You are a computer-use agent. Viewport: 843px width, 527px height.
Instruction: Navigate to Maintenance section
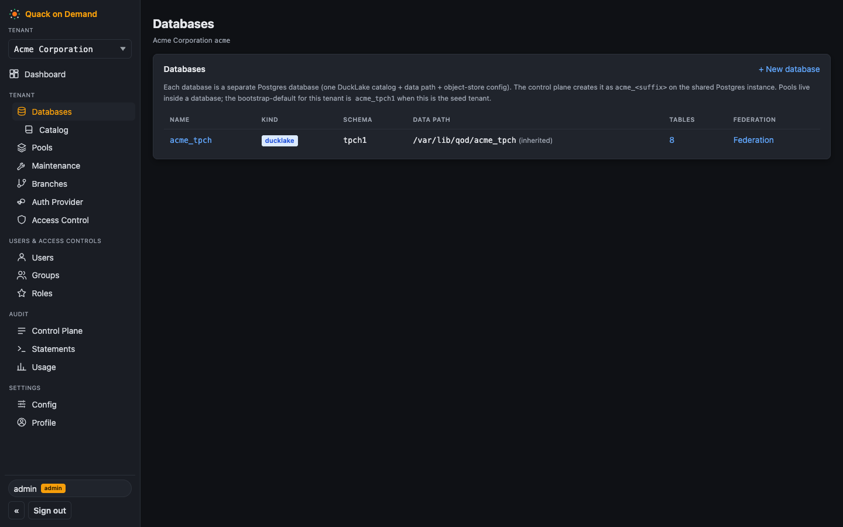[x=74, y=166]
